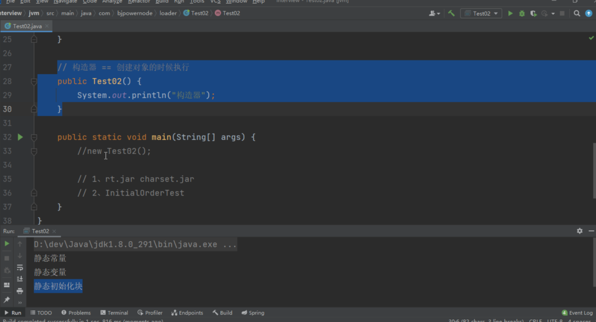Open the user account icon in the toolbar
This screenshot has height=322, width=596.
coord(432,13)
